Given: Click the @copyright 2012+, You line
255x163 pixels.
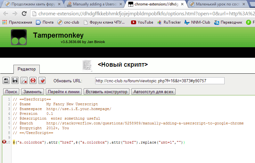Looking at the screenshot, I should point(41,128).
